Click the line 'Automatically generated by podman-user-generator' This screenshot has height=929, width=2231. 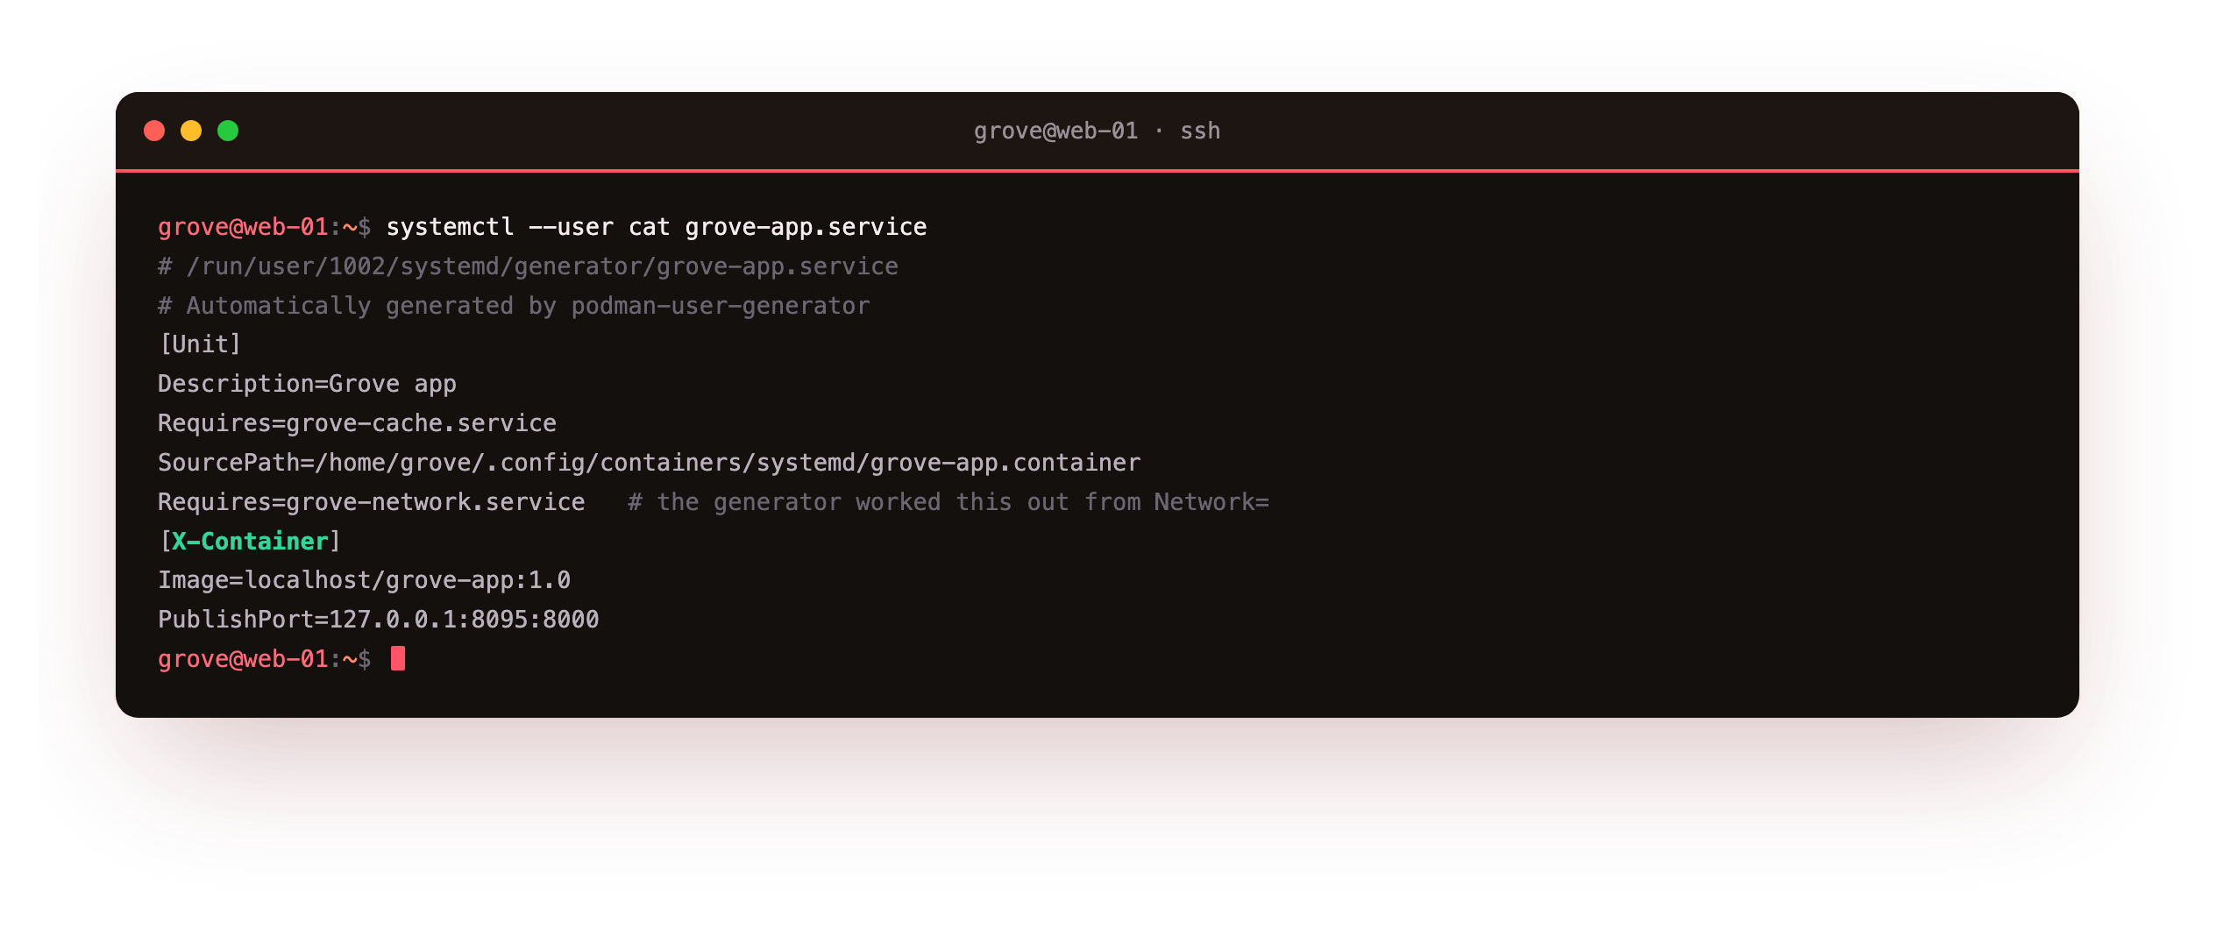(528, 306)
